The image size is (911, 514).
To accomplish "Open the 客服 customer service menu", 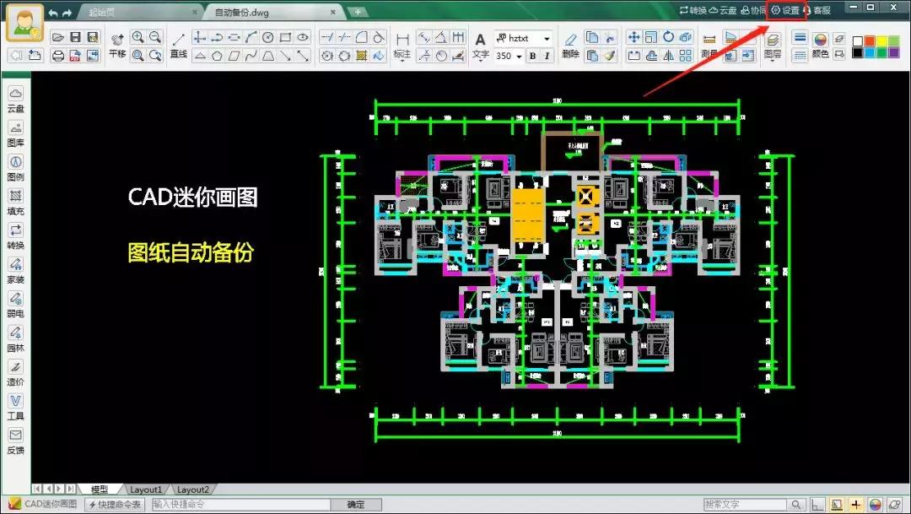I will pyautogui.click(x=817, y=10).
